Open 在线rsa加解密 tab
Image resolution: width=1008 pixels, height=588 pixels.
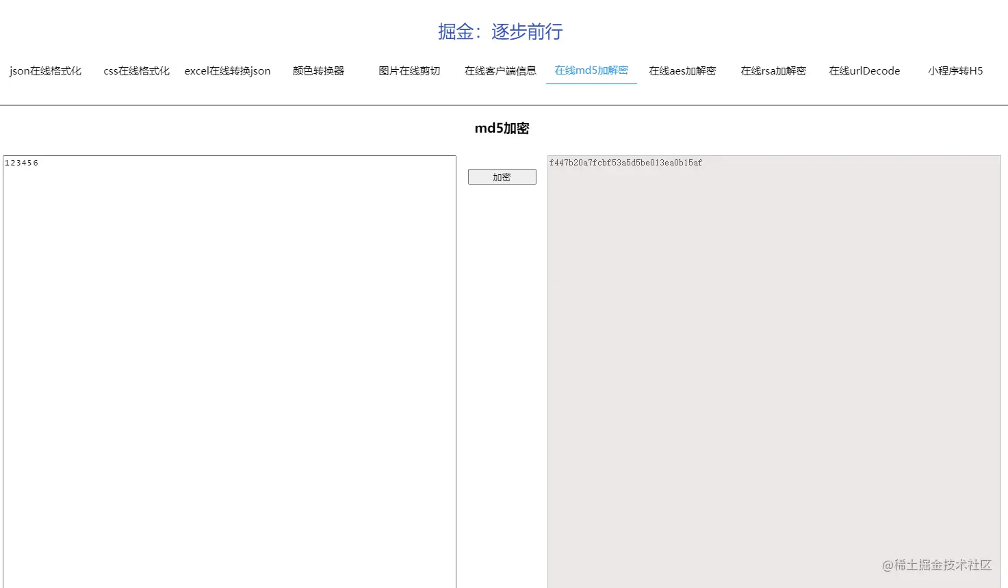pos(773,70)
